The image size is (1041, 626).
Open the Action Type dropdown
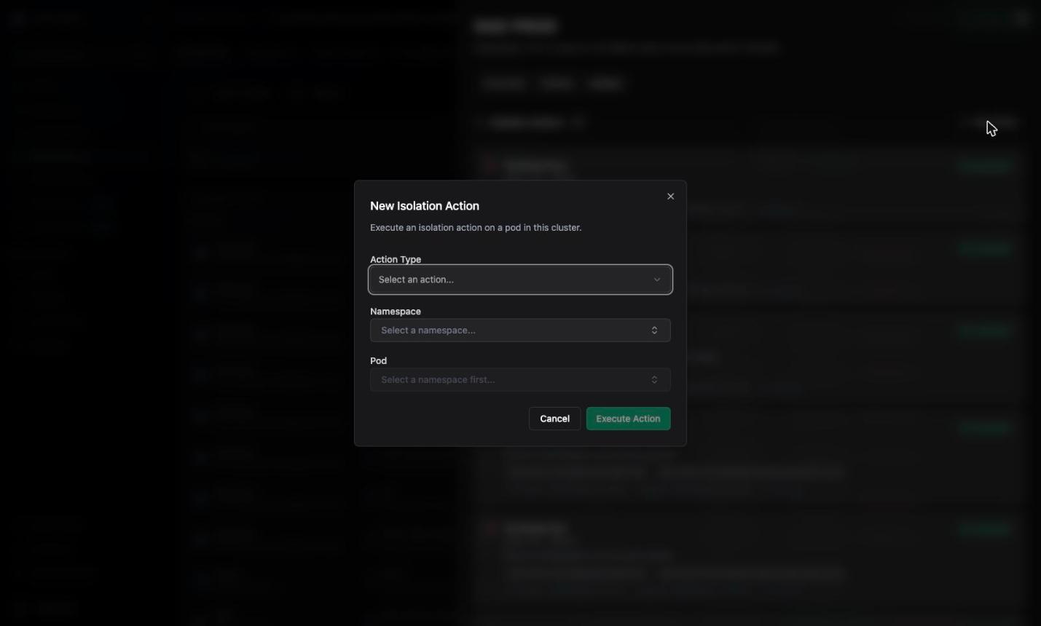[x=520, y=280]
